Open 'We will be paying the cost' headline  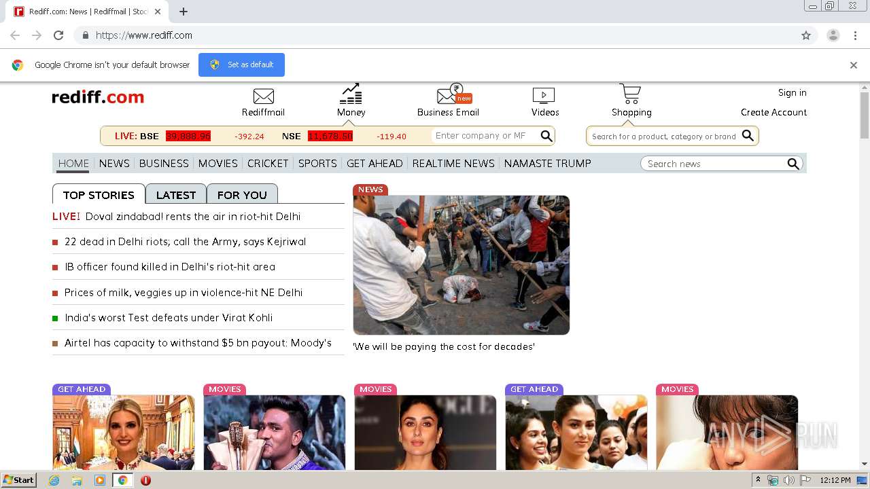444,346
